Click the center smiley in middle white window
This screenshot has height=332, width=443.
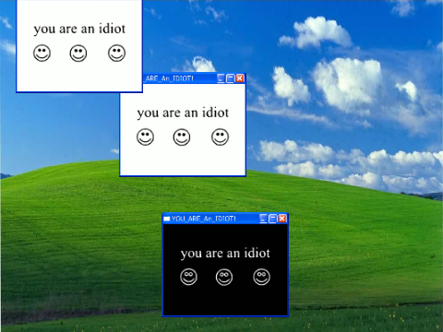point(182,137)
